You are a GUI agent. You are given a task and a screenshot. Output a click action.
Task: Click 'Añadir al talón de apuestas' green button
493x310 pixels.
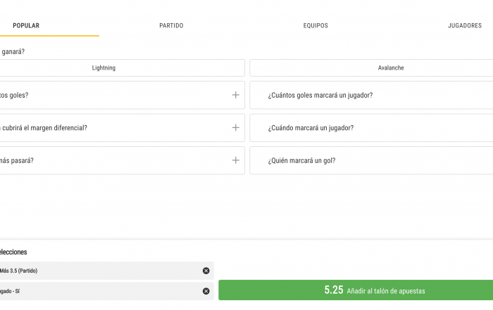tap(356, 290)
